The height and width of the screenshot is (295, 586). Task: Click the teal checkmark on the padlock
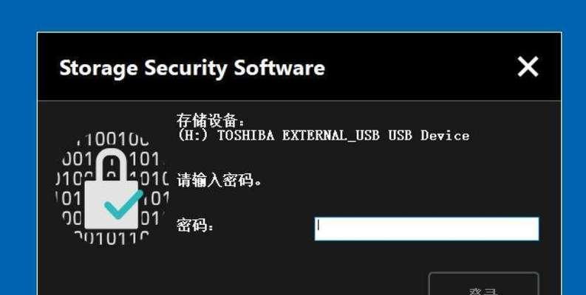click(123, 204)
